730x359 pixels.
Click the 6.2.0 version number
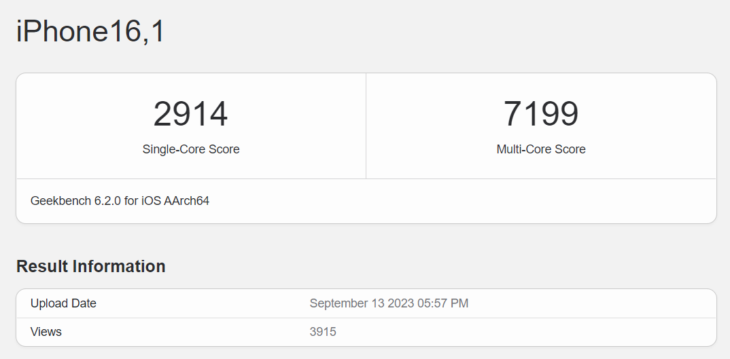(107, 201)
